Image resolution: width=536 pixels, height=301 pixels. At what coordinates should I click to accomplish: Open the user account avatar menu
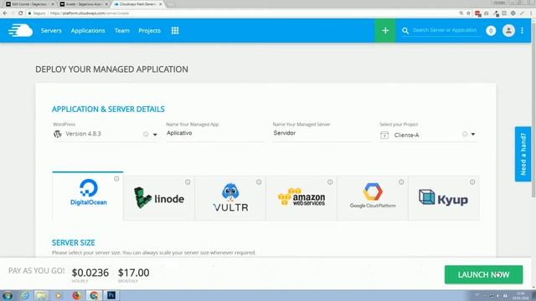coord(508,31)
